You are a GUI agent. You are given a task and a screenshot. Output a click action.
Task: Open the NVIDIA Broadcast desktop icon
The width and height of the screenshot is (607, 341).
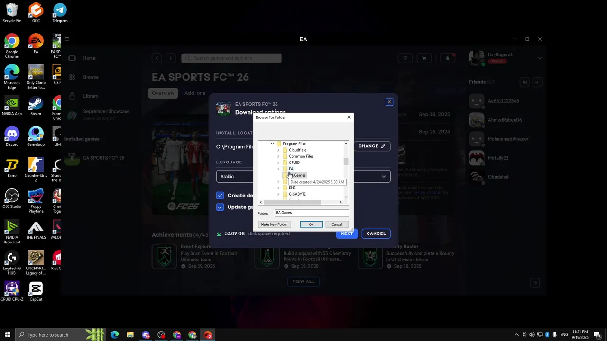point(12,232)
